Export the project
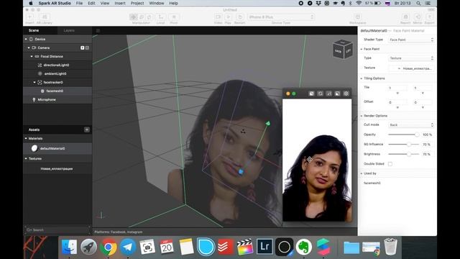Viewport: 460px width, 259px height. point(429,17)
